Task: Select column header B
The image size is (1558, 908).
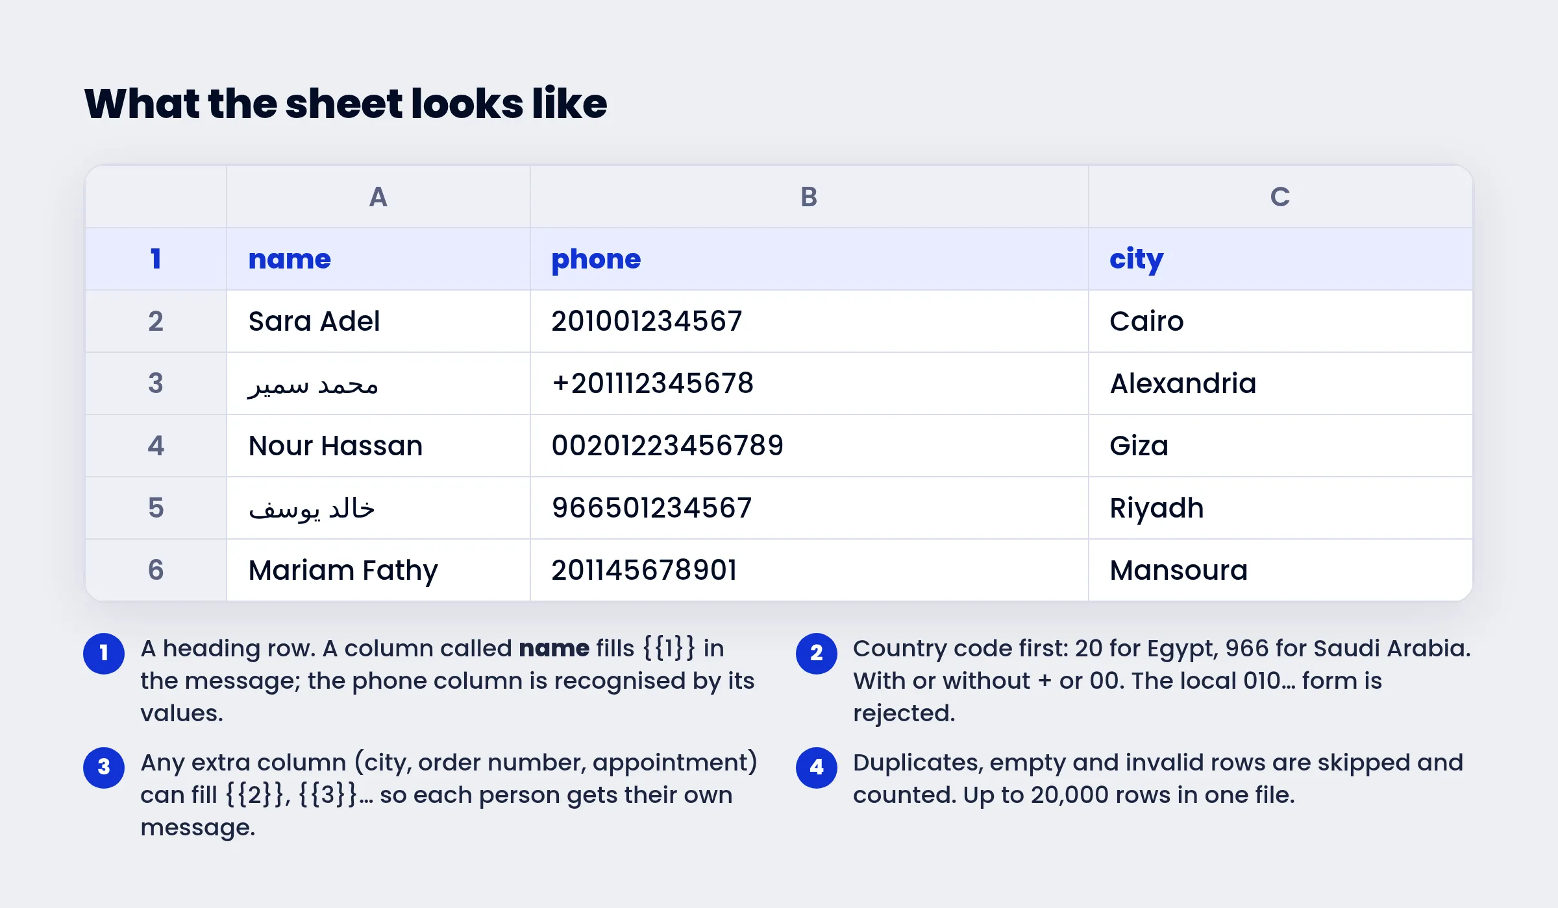Action: coord(809,197)
